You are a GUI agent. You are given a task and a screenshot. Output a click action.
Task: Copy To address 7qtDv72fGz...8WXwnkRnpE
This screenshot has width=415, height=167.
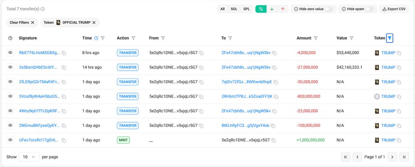pos(276,82)
